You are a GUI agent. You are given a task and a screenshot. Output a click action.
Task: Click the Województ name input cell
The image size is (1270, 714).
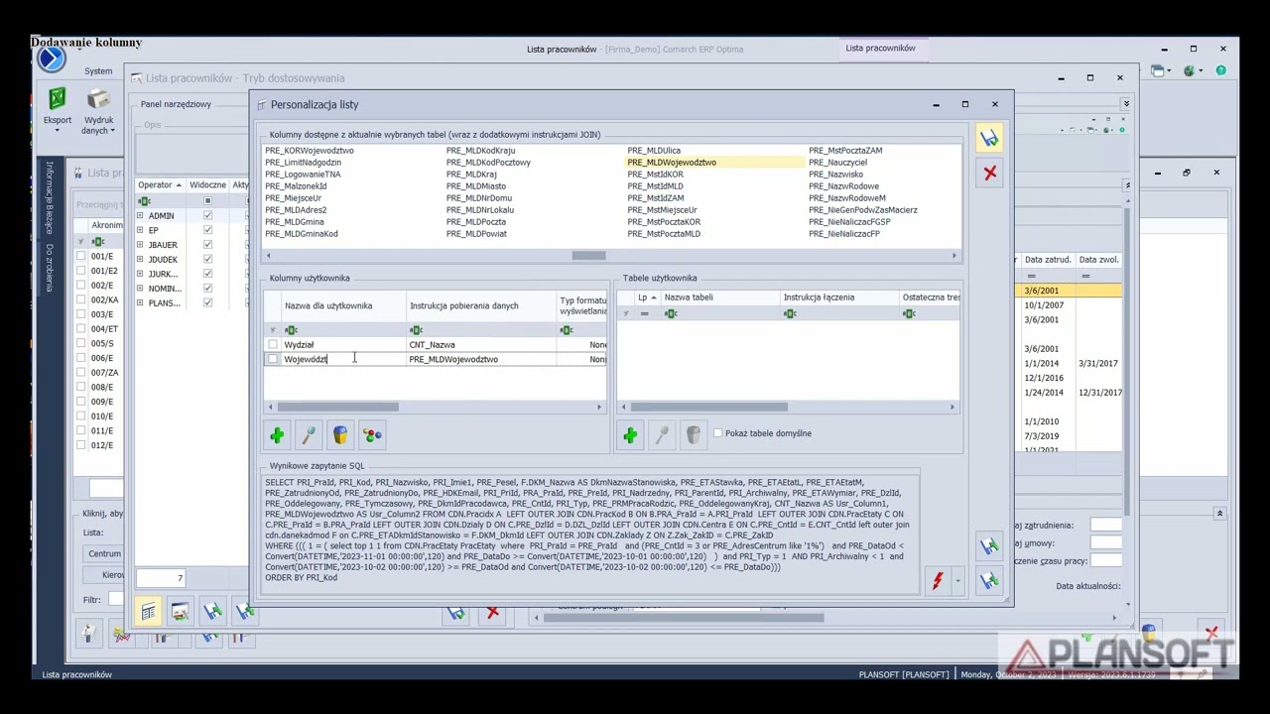click(343, 359)
